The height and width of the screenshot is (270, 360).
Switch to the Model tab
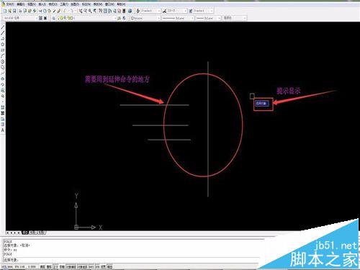click(x=25, y=233)
